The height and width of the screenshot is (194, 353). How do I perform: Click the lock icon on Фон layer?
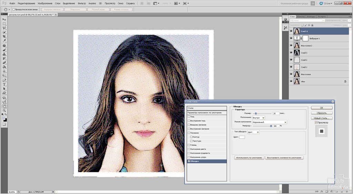[x=345, y=81]
